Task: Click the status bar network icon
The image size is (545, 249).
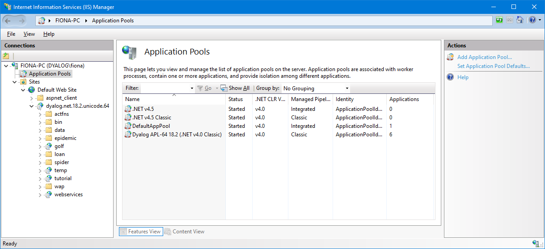Action: tap(536, 244)
